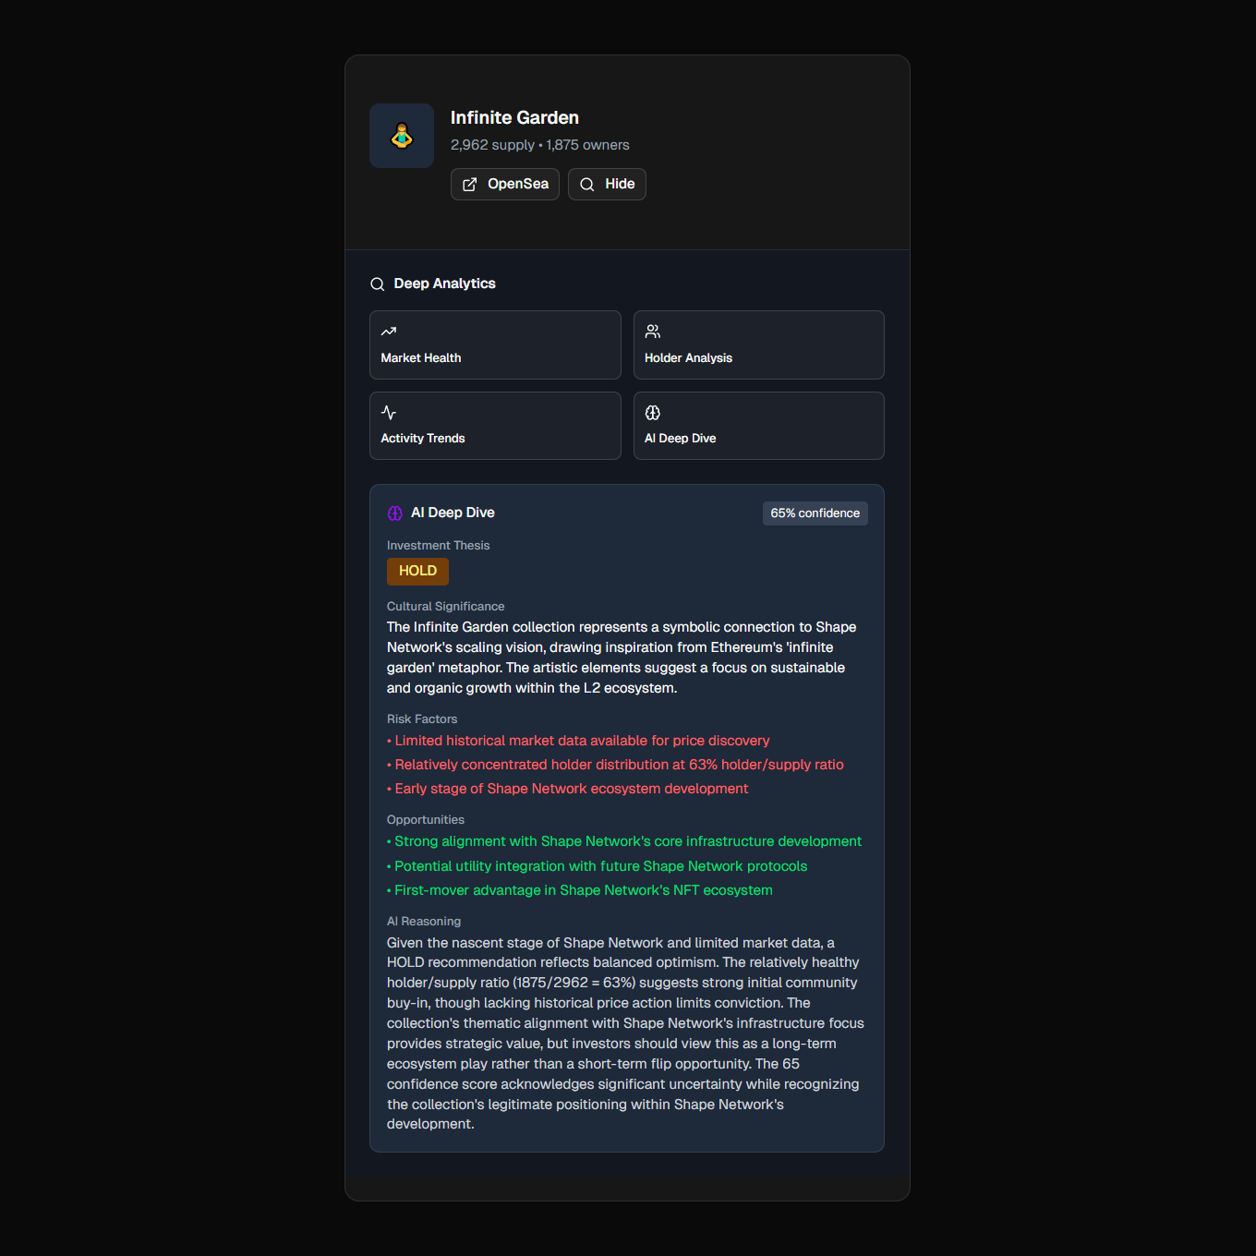Select the Activity Trends pulse icon
The image size is (1256, 1256).
(x=388, y=412)
